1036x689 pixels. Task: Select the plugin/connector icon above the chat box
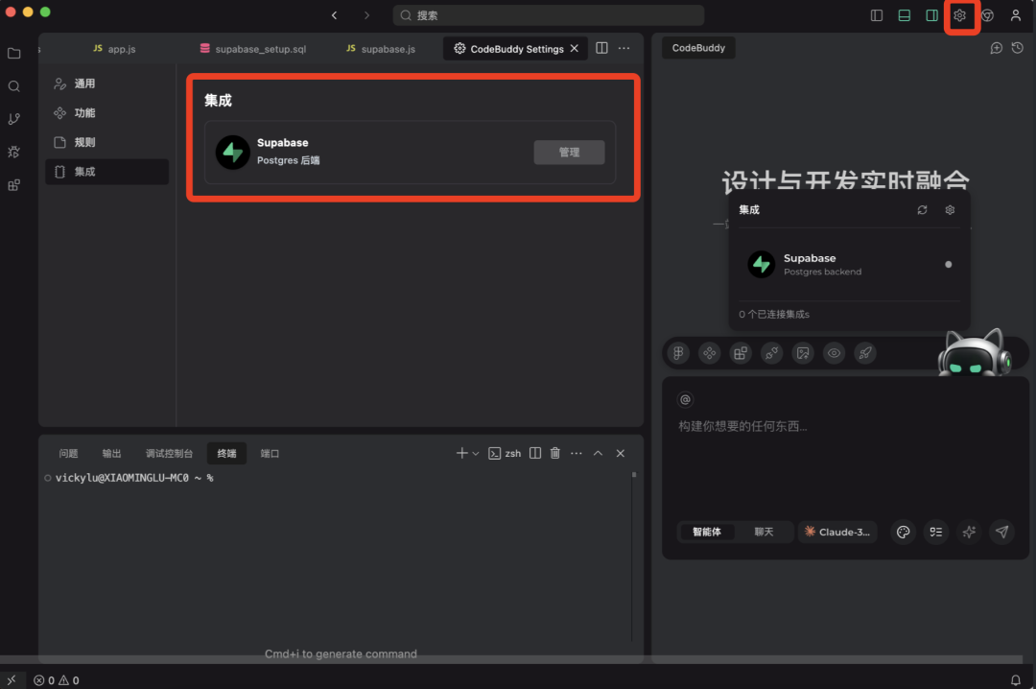click(x=771, y=353)
